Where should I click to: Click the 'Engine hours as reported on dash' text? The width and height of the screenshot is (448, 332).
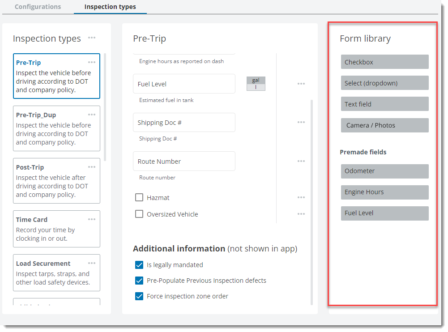point(181,61)
